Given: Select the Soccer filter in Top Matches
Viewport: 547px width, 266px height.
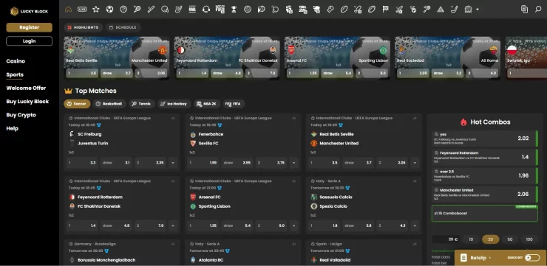Looking at the screenshot, I should pos(77,104).
